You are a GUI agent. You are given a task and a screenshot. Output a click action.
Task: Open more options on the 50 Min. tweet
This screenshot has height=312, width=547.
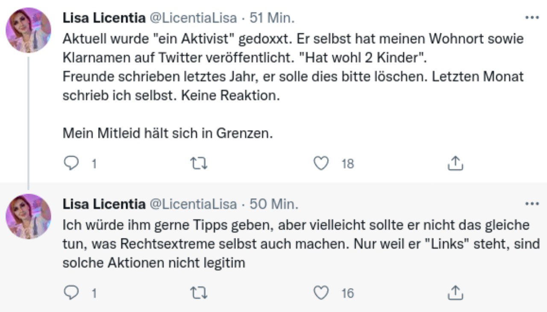tap(532, 204)
